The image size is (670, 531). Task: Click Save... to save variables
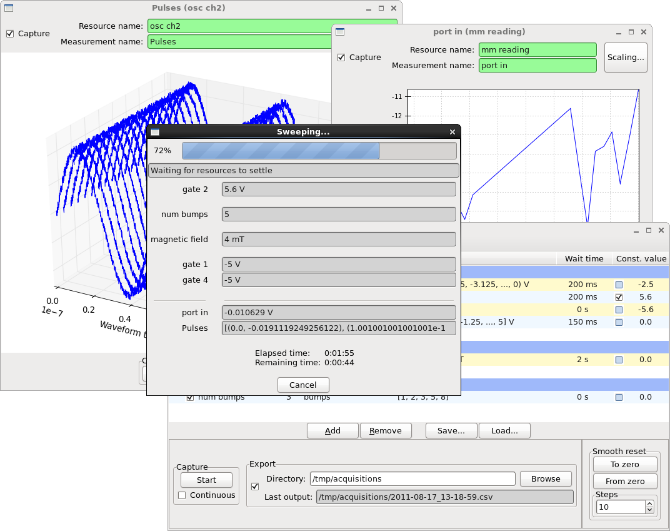451,430
